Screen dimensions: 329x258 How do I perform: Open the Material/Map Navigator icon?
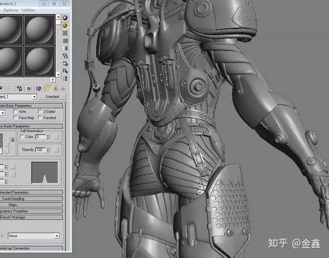(65, 79)
